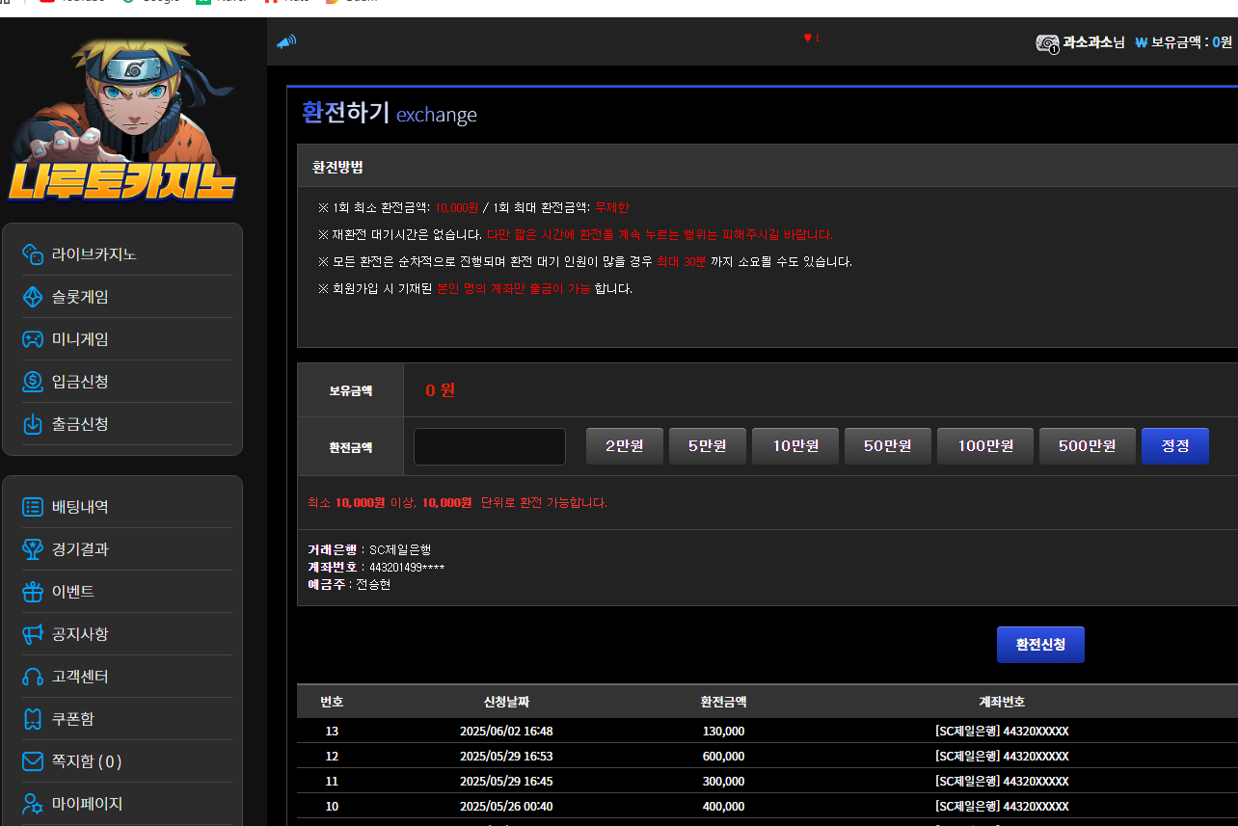Click the blue announcement speaker icon
This screenshot has height=826, width=1238.
point(286,41)
